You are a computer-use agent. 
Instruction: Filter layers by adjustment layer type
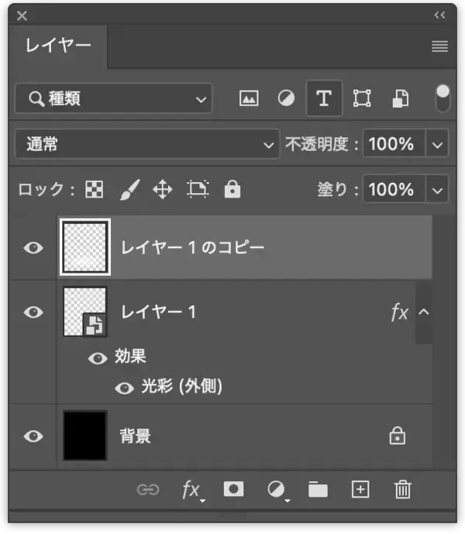pyautogui.click(x=286, y=98)
